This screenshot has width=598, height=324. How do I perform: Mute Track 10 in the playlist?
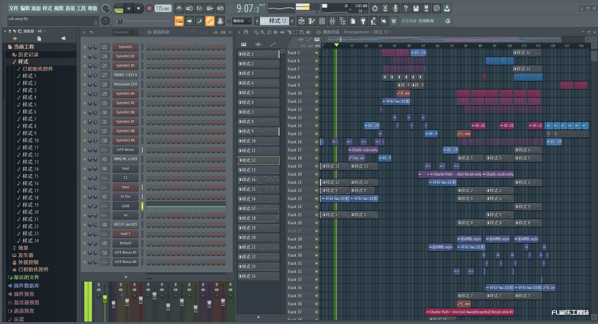pos(316,93)
